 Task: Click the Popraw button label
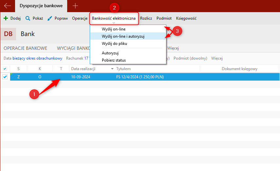61,18
